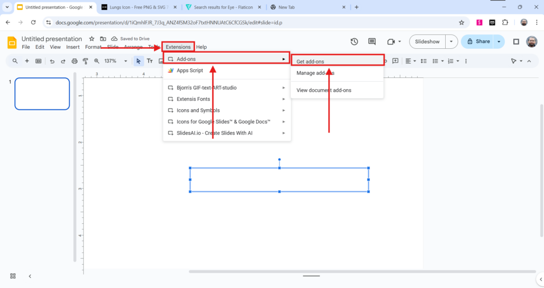Collapse the filmstrip panel with left chevron
544x288 pixels.
coord(30,276)
